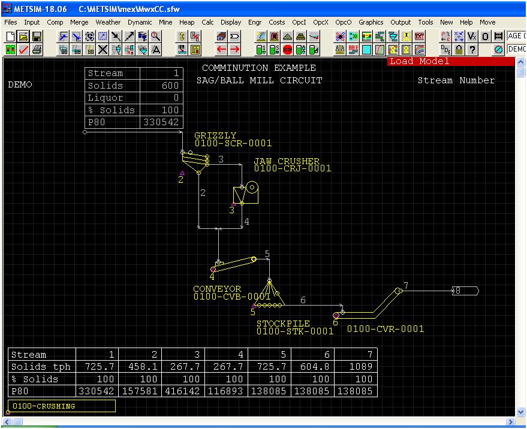The height and width of the screenshot is (429, 527).
Task: Select the JAW CRUSHER label
Action: 287,161
